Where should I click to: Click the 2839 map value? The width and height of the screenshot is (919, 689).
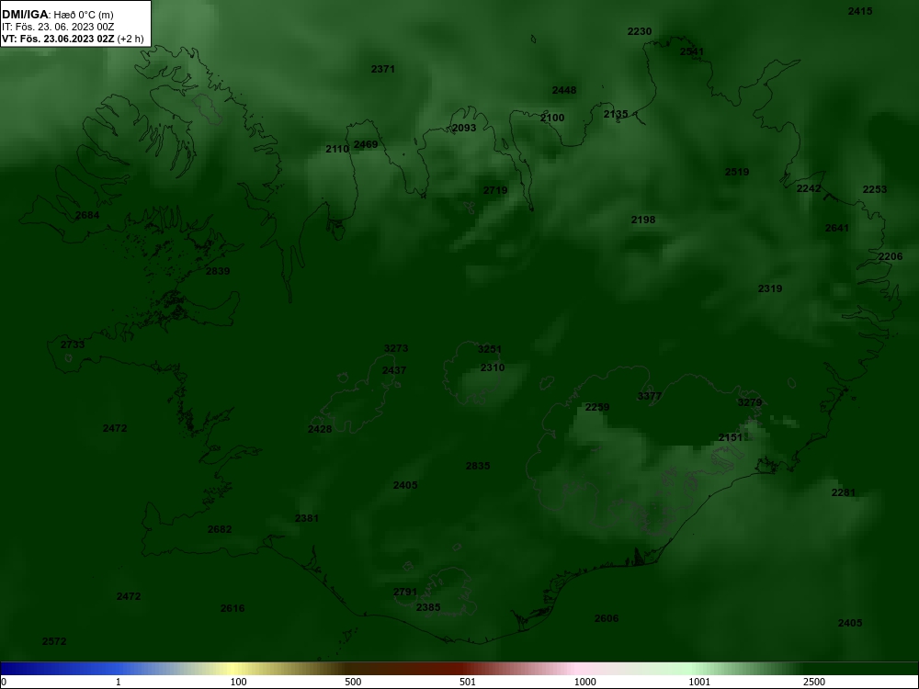tap(218, 271)
